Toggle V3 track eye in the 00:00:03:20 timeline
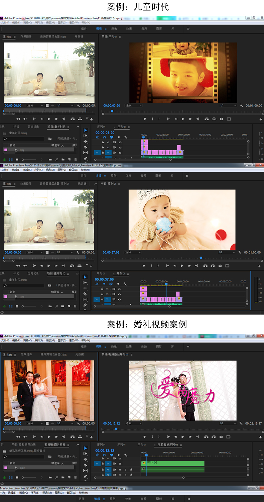This screenshot has height=502, width=264. point(120,142)
